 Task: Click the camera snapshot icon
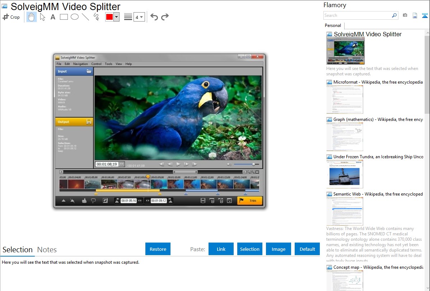pyautogui.click(x=405, y=15)
